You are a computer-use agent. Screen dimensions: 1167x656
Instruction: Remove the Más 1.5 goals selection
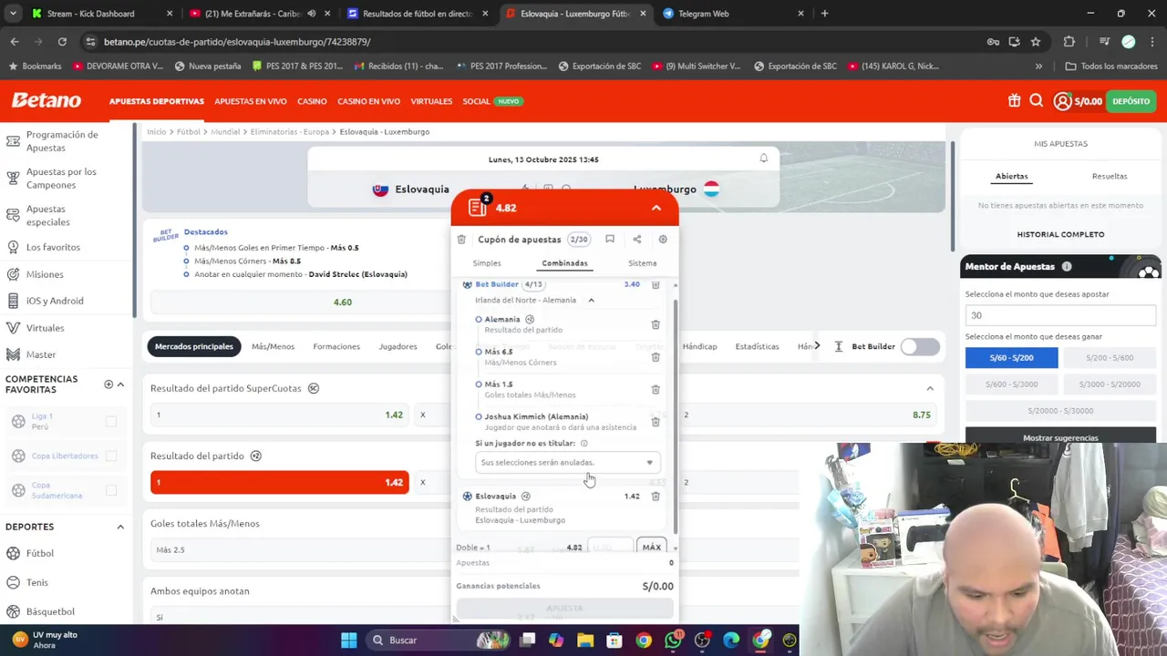[656, 390]
